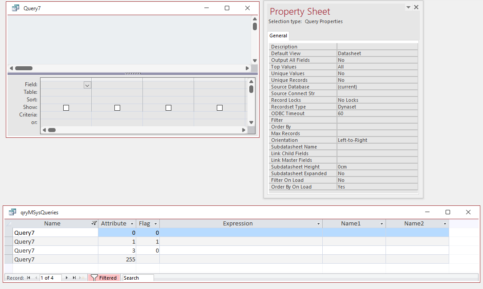Click down arrow of the design grid vertical scrollbar
483x289 pixels.
point(252,123)
